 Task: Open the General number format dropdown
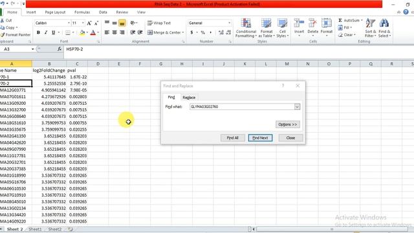tap(230, 23)
